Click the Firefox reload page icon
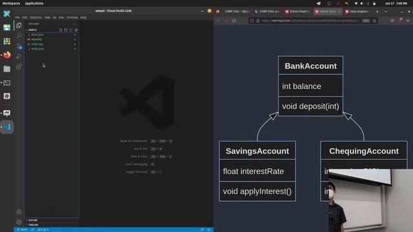The width and height of the screenshot is (413, 232). click(234, 21)
